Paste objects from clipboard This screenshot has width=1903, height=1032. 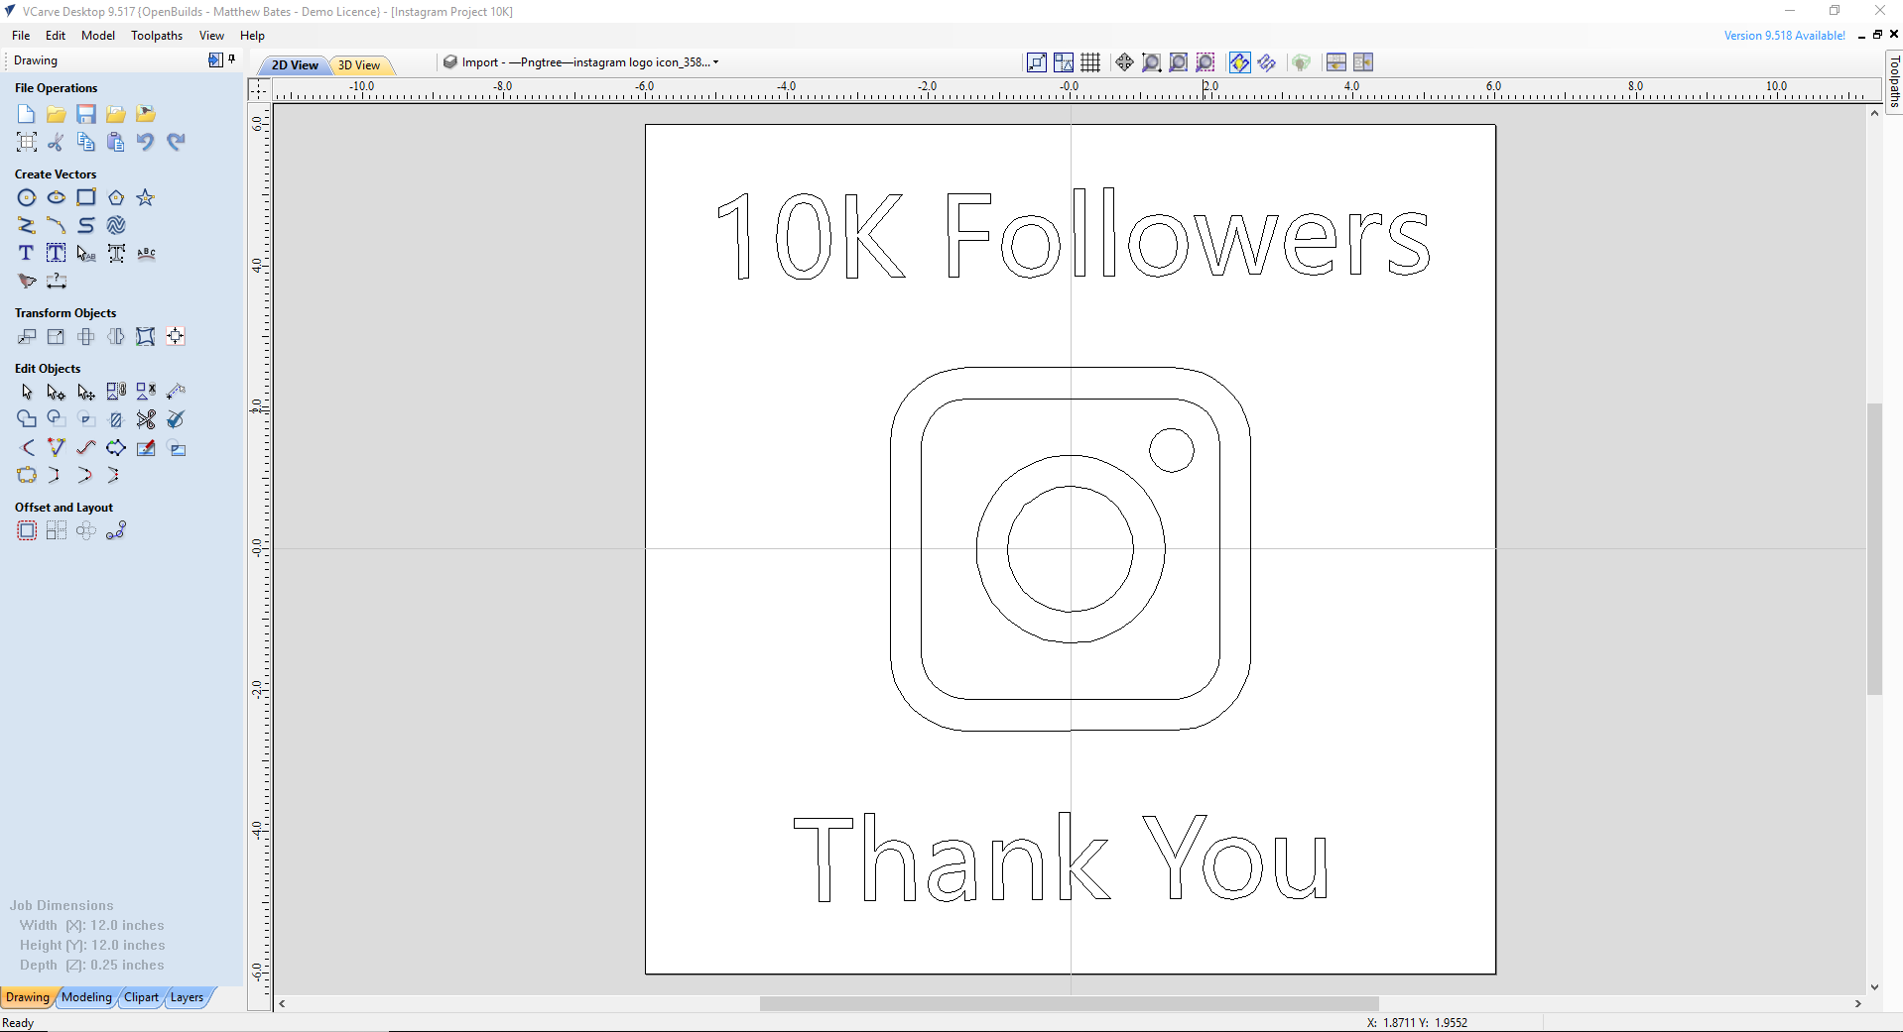[x=116, y=142]
